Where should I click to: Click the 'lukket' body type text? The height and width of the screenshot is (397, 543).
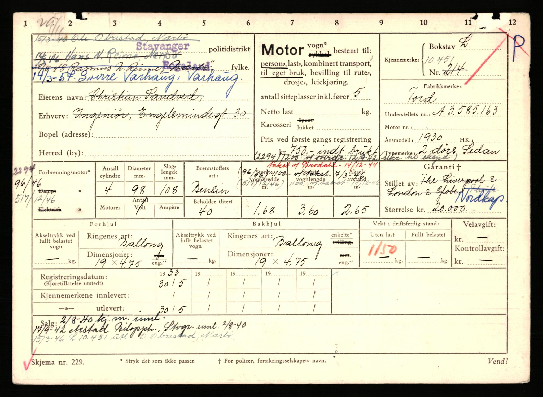pyautogui.click(x=305, y=128)
